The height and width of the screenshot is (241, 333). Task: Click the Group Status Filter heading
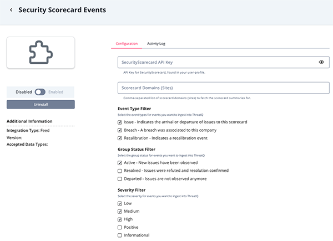click(x=137, y=150)
